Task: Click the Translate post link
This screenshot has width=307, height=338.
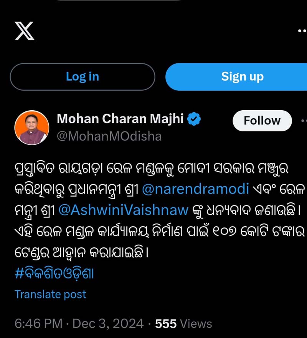Action: click(50, 294)
